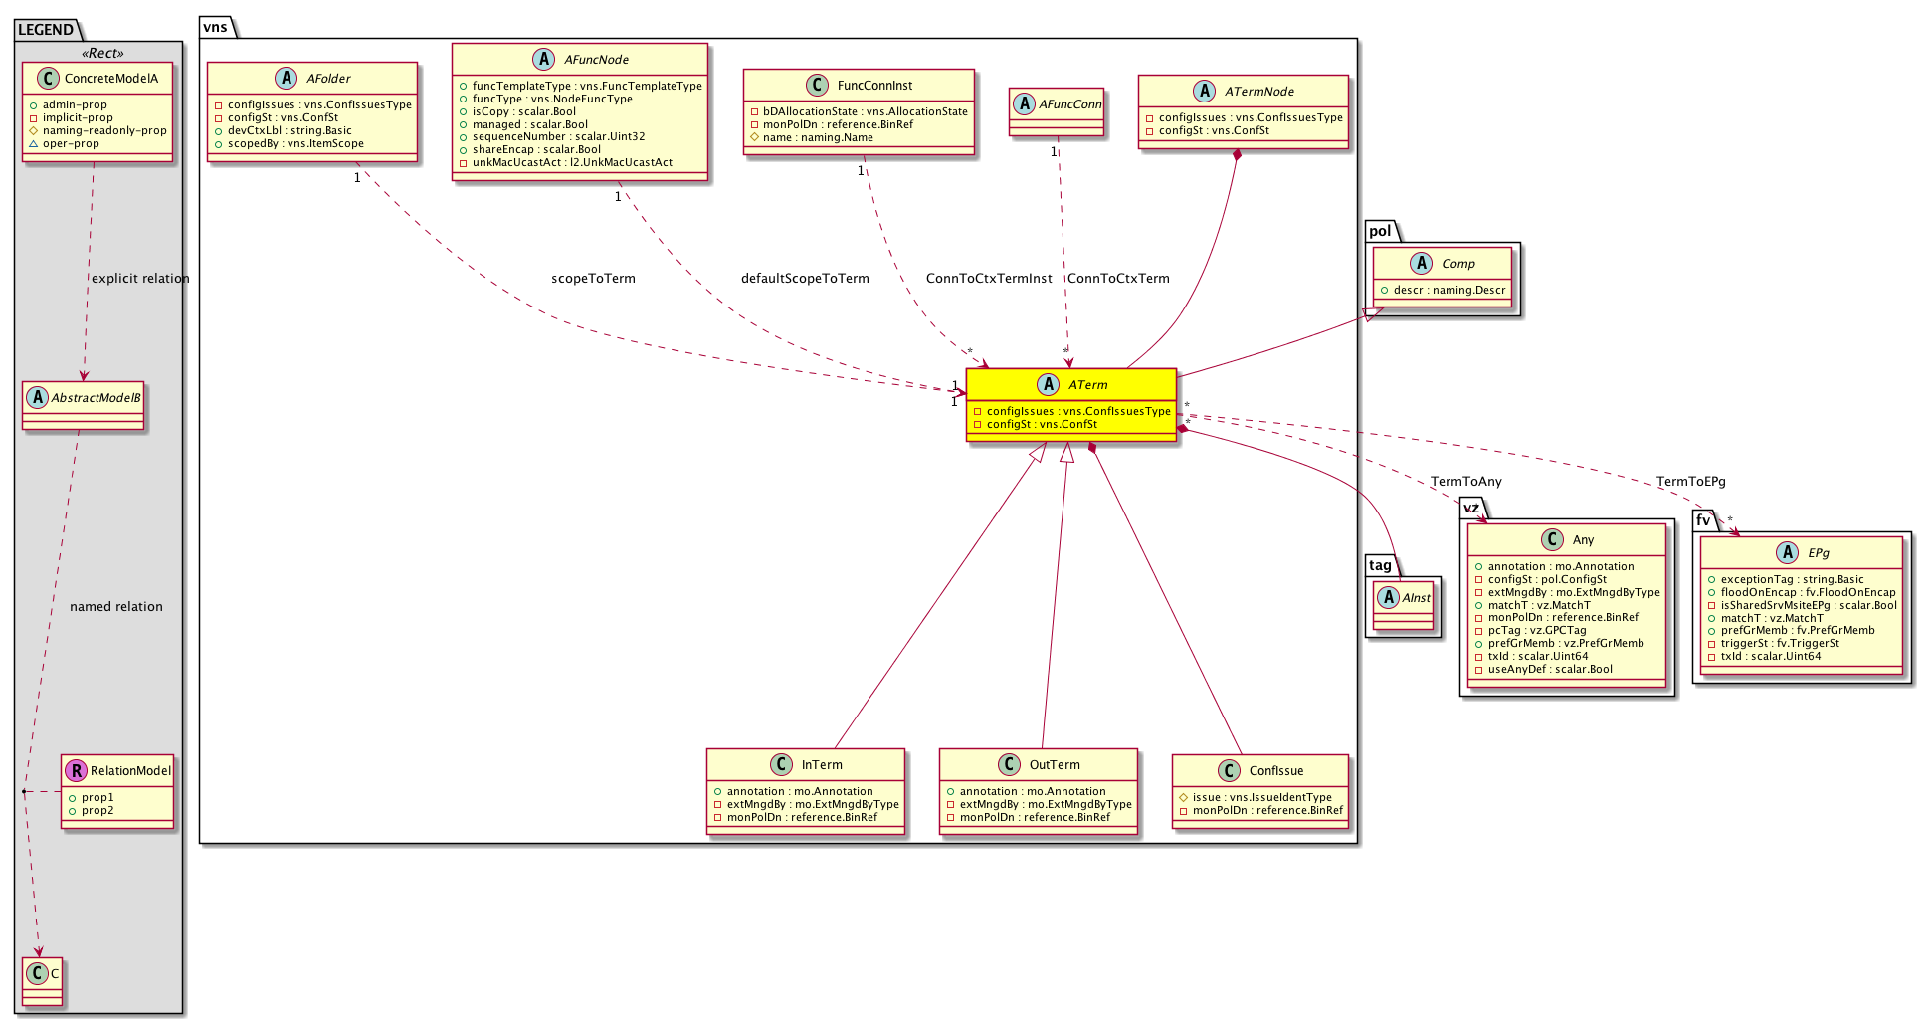
Task: Click the ConnToCtxTermInst relation label
Action: click(x=988, y=278)
